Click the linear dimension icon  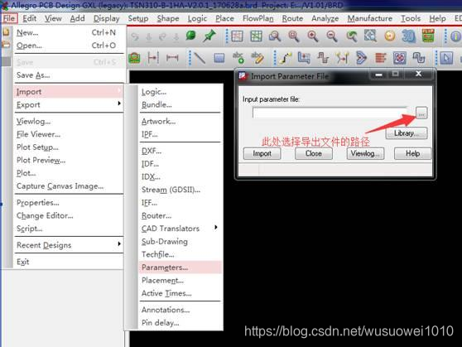pos(172,57)
